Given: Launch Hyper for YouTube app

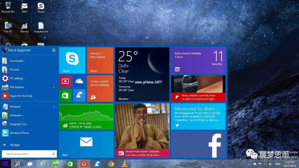Looking at the screenshot, I should 29,96.
